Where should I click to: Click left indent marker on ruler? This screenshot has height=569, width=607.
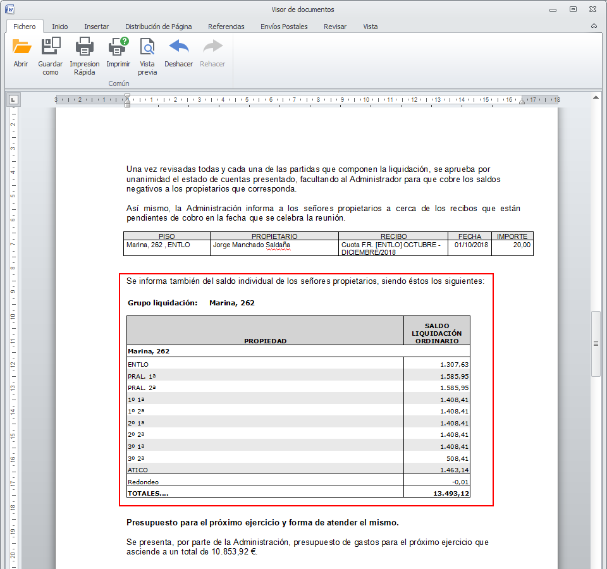click(x=127, y=104)
